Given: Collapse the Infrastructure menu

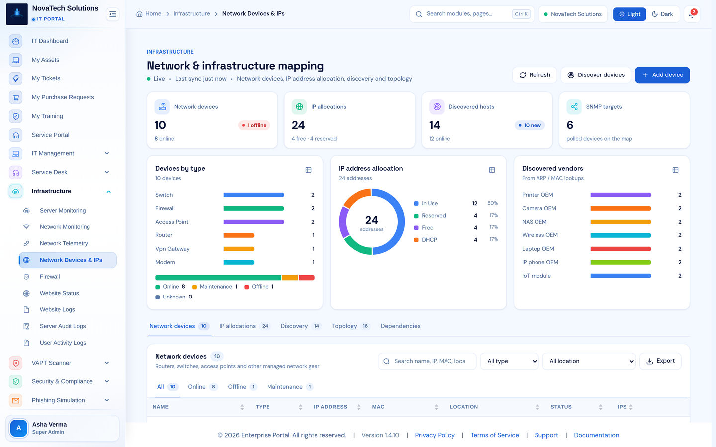Looking at the screenshot, I should (x=108, y=192).
